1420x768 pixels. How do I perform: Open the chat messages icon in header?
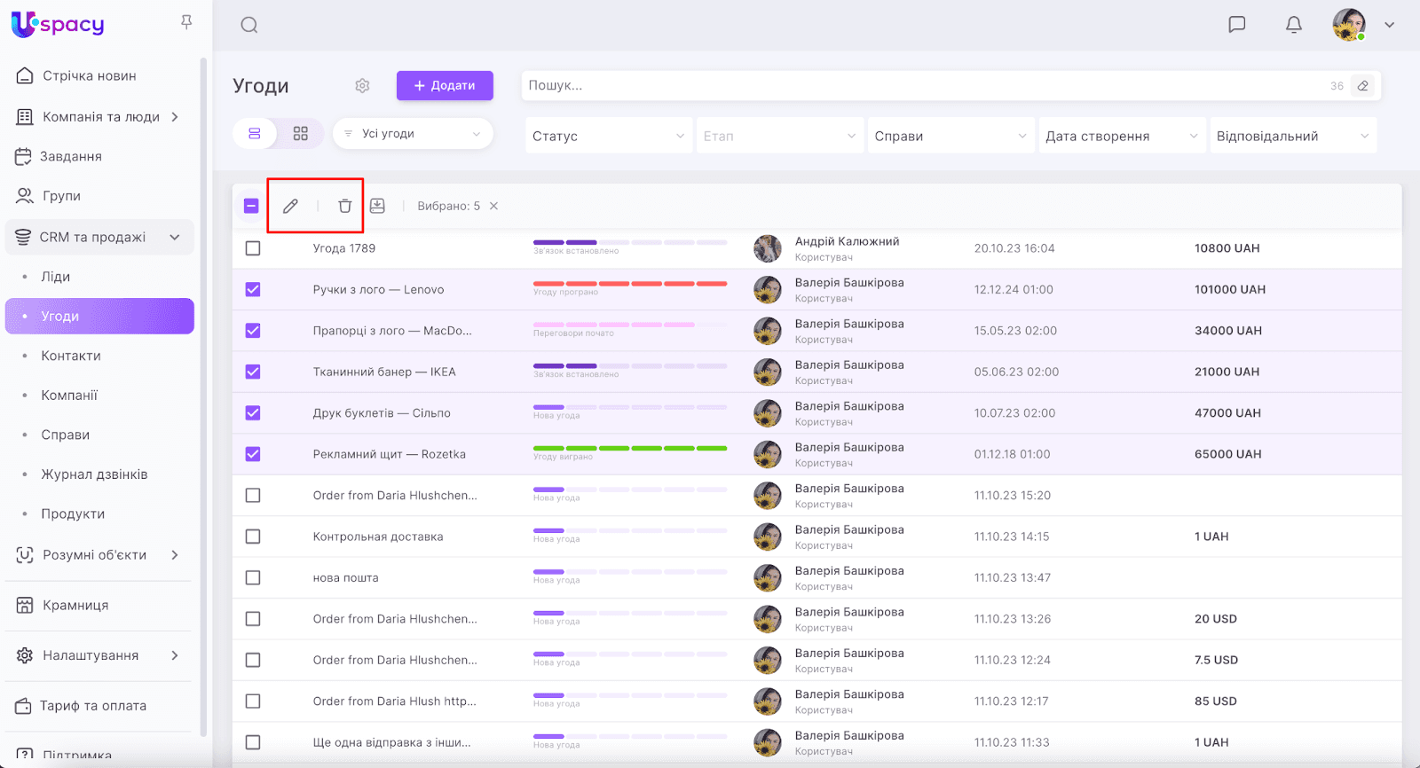tap(1236, 25)
